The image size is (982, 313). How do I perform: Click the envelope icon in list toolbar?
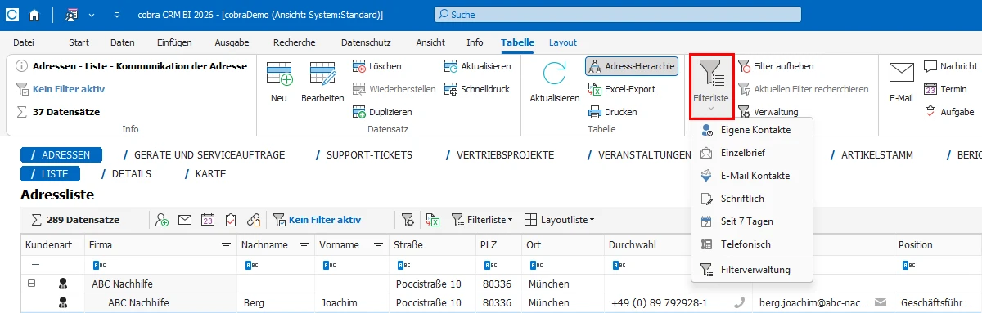[185, 220]
